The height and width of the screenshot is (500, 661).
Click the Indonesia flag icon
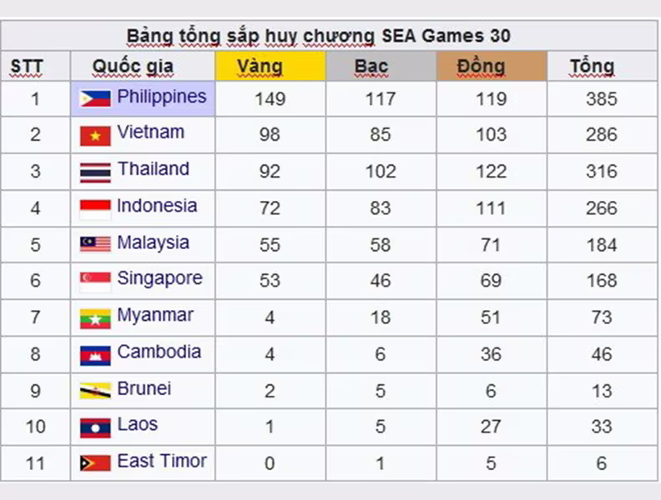[x=95, y=209]
